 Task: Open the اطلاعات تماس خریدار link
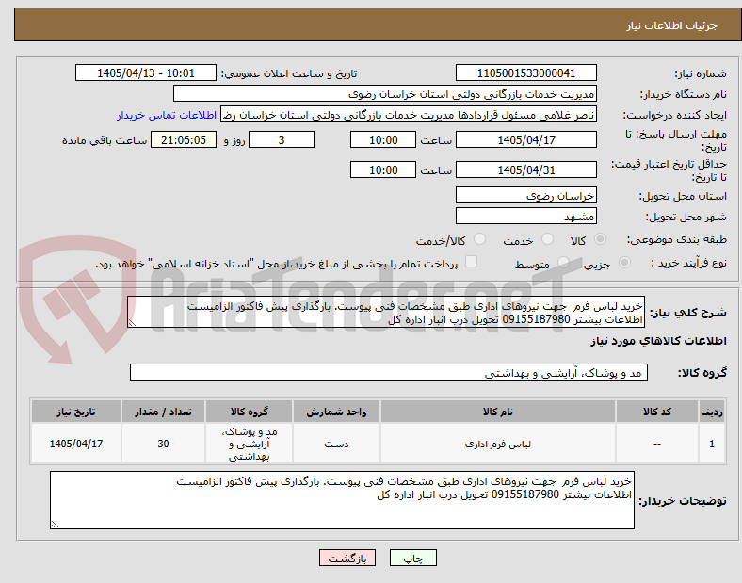[x=167, y=115]
